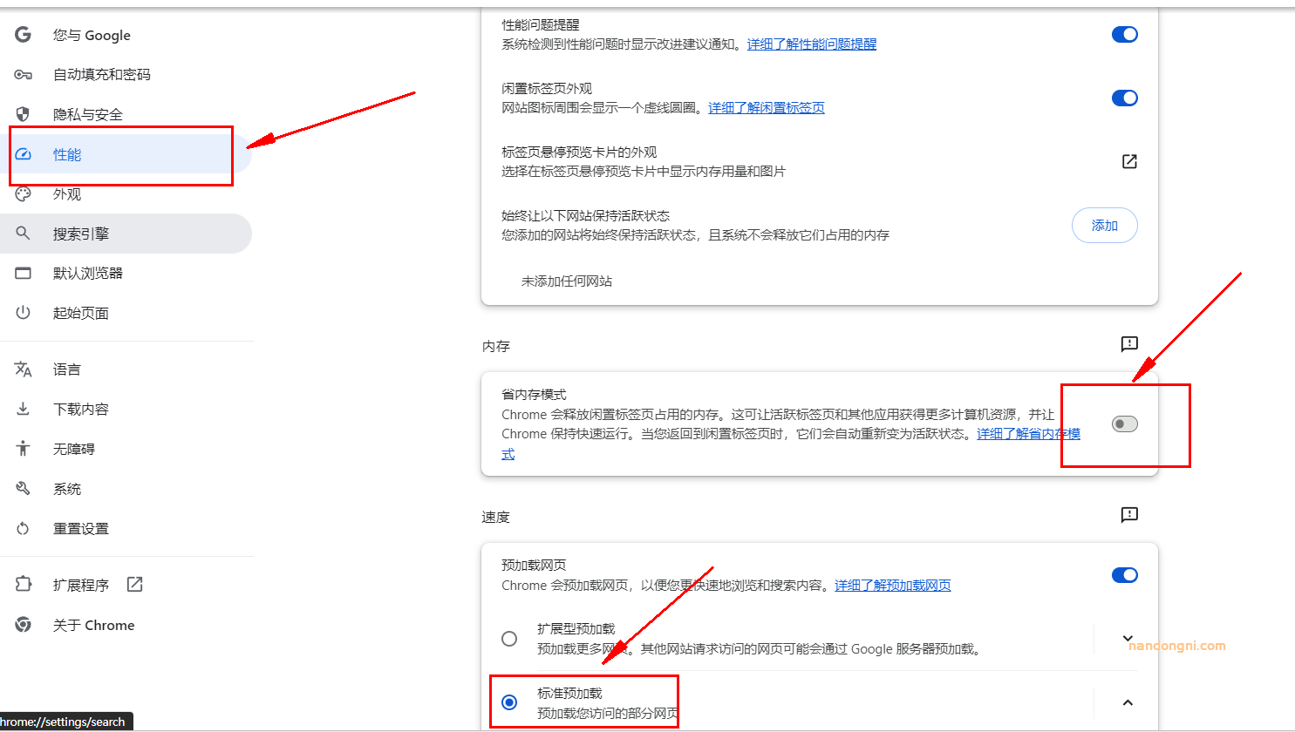
Task: Open 起始页面 settings section
Action: pyautogui.click(x=126, y=313)
